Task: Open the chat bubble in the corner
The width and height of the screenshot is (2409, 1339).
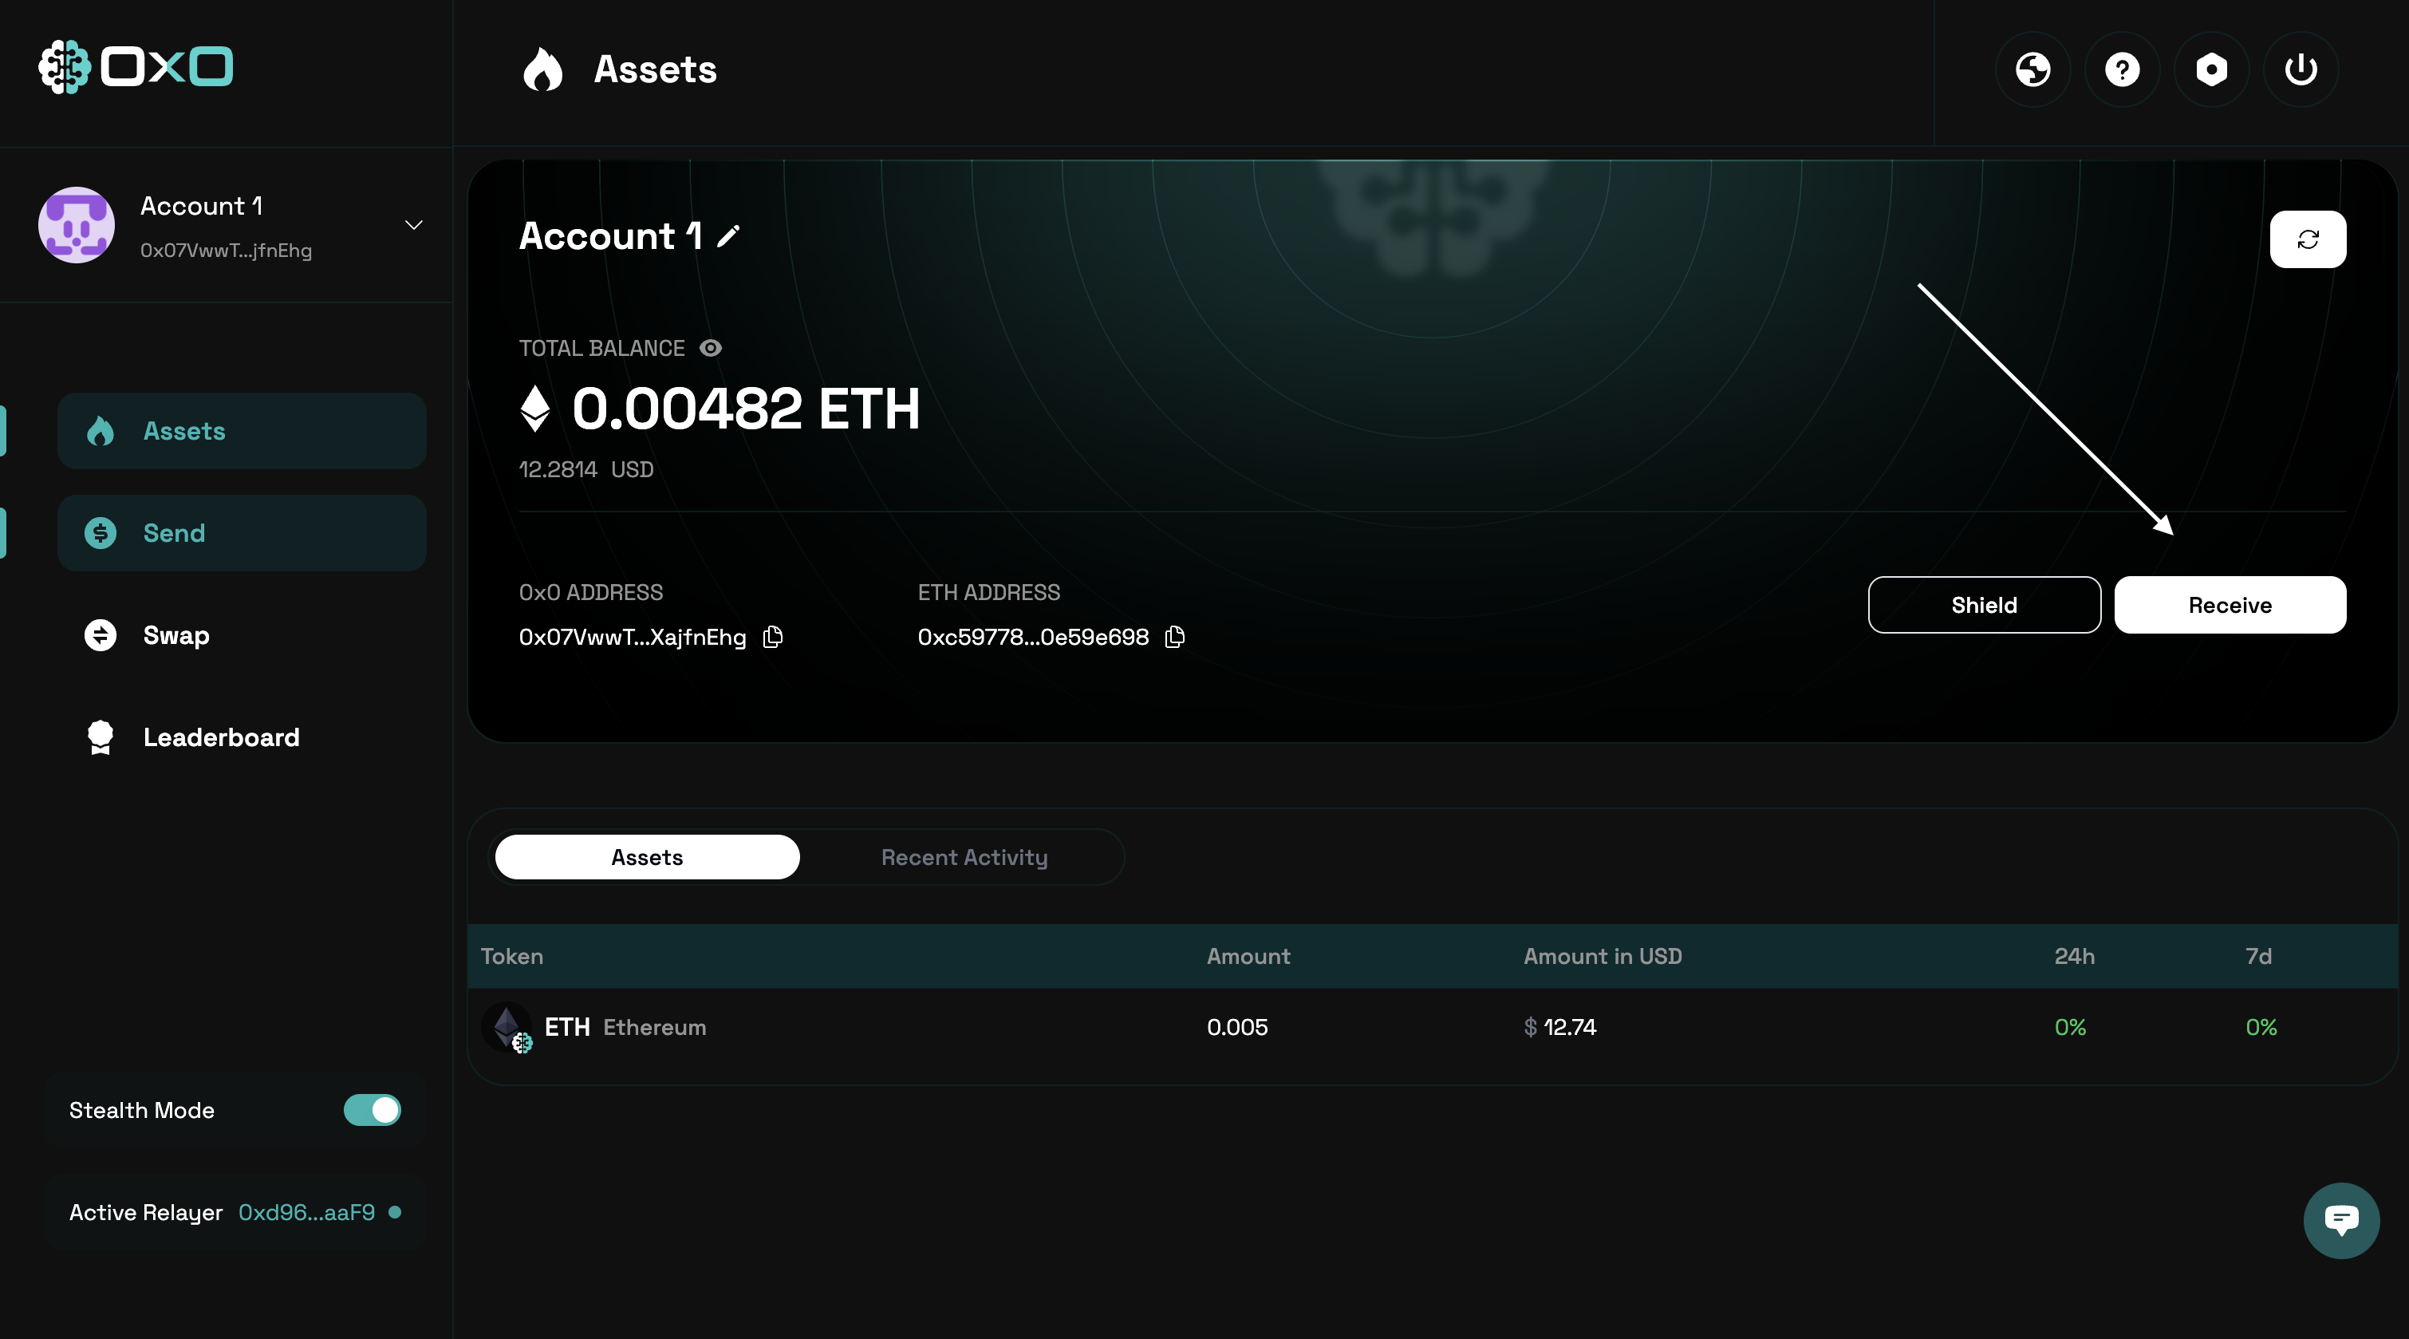Action: 2342,1219
